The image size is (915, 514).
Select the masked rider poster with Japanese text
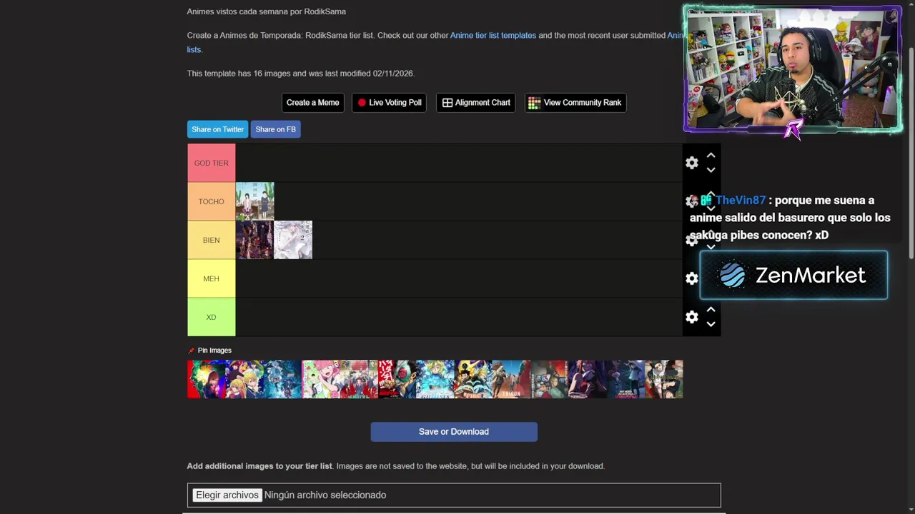(x=397, y=379)
